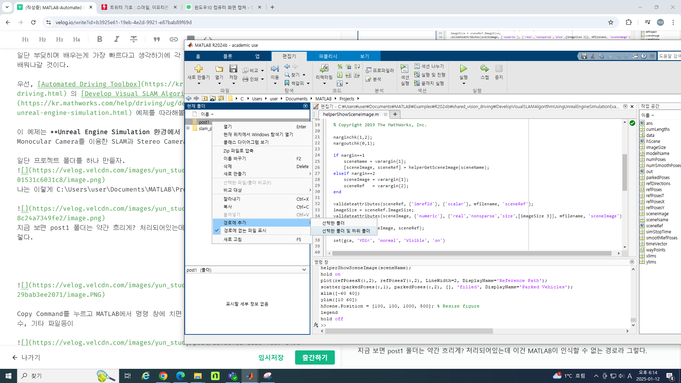Toggle '경로에 없는 파일 표시' checked menu item
The image size is (681, 383).
point(245,231)
